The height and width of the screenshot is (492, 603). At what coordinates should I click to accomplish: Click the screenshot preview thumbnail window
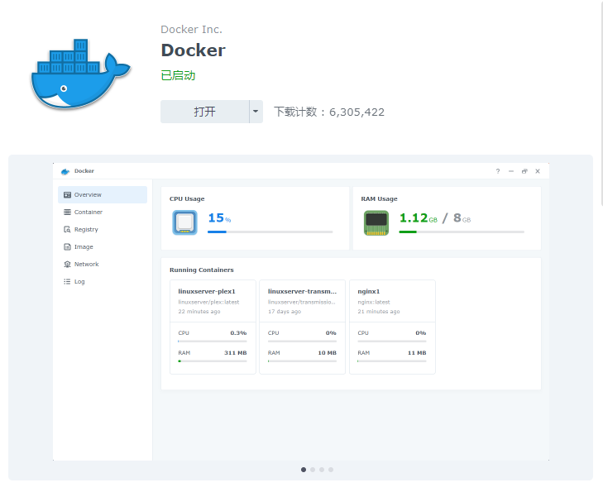(301, 312)
